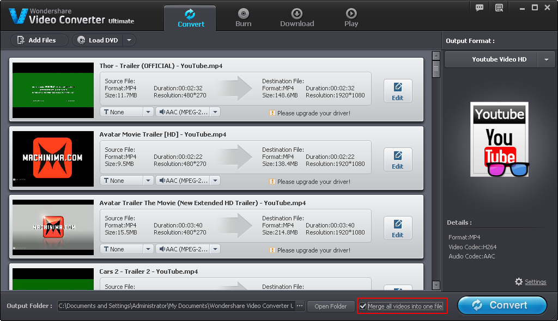The height and width of the screenshot is (321, 558).
Task: Open the output format Settings link
Action: 535,282
